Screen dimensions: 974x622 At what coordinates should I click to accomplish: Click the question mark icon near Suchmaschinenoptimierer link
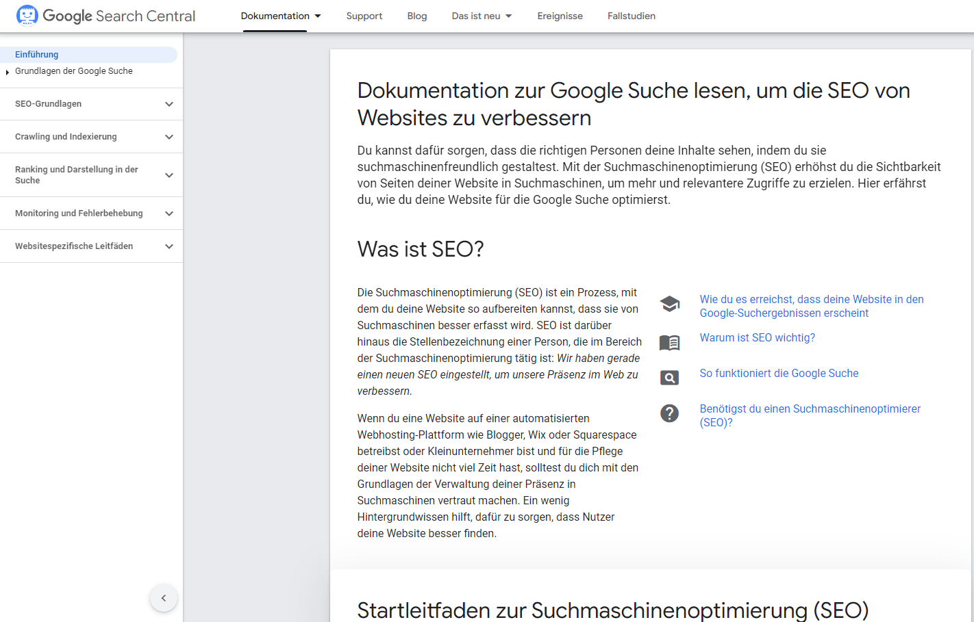669,413
